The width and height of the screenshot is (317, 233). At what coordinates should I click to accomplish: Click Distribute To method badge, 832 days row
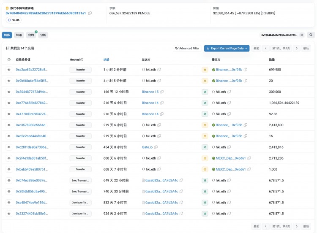click(80, 203)
